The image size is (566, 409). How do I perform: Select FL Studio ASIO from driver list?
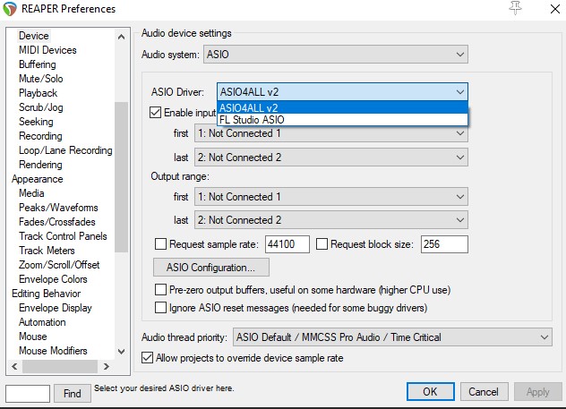(x=251, y=120)
